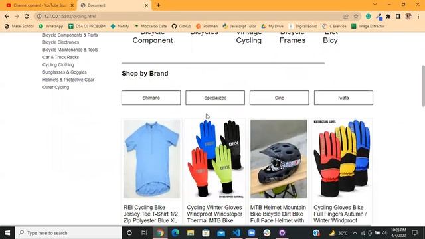
Task: Open MTB Helmet Mountain Bike title
Action: (278, 214)
